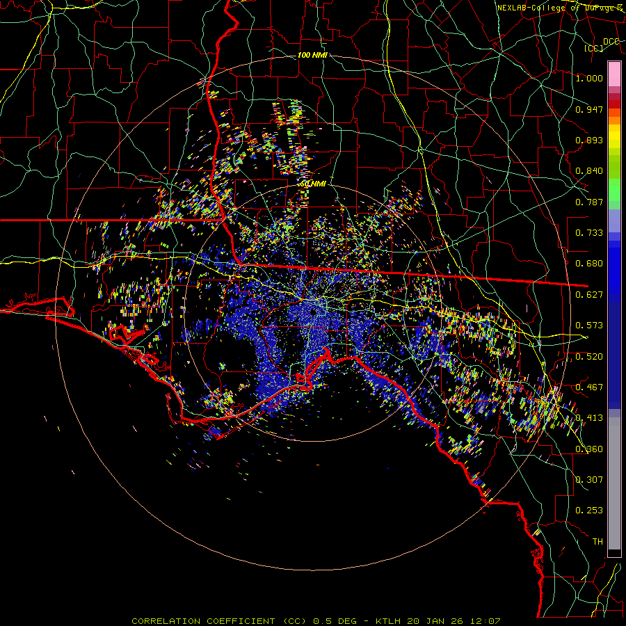This screenshot has height=626, width=626.
Task: Select the 0.947 scale value
Action: (x=589, y=109)
